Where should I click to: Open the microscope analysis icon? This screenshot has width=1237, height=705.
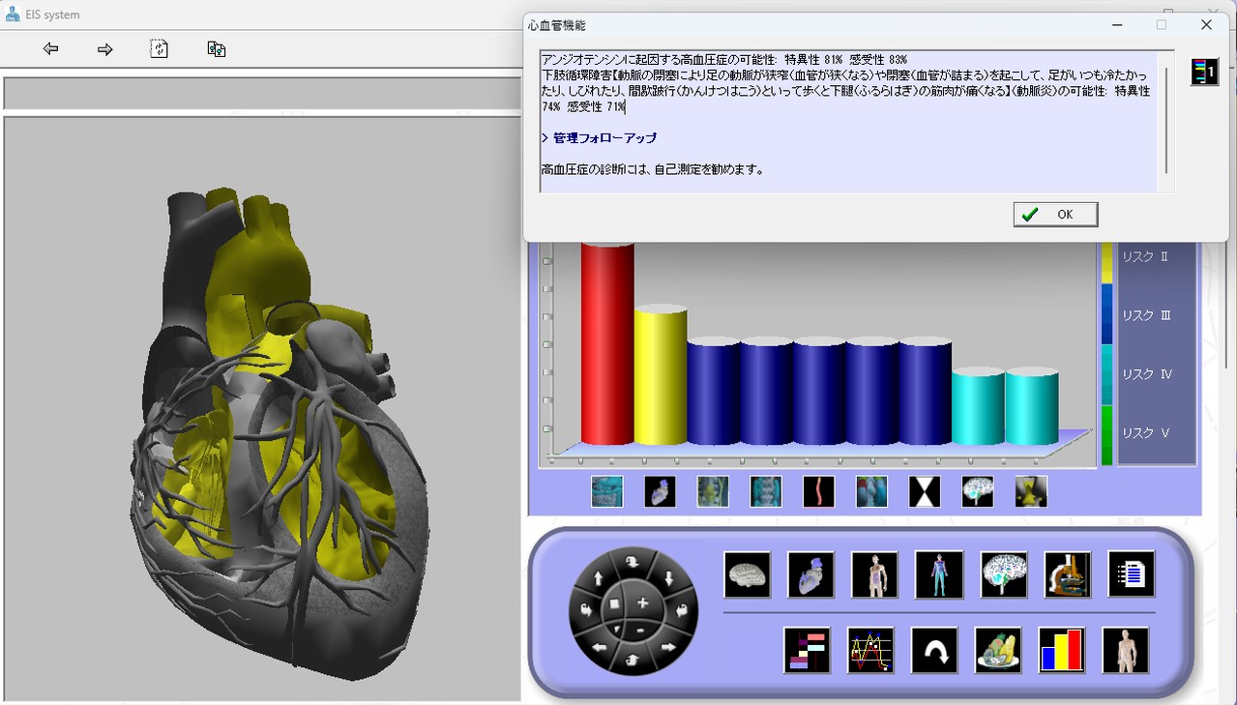(1068, 575)
